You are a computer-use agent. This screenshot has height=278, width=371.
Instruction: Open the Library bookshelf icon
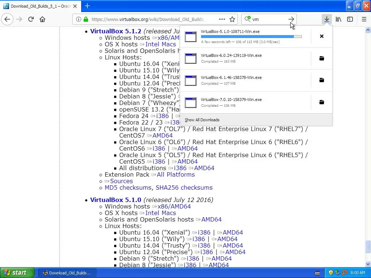click(338, 19)
